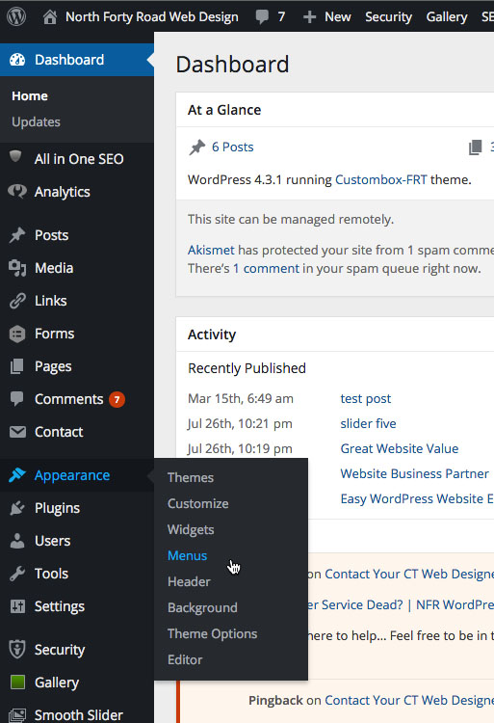Select Menus in Appearance submenu
494x723 pixels.
(x=188, y=555)
